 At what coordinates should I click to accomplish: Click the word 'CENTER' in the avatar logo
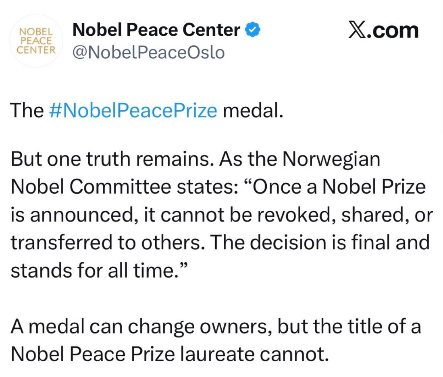pyautogui.click(x=36, y=50)
